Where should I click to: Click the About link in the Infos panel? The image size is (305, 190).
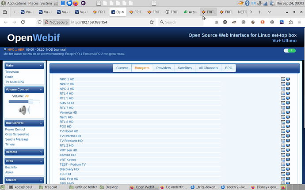9,172
